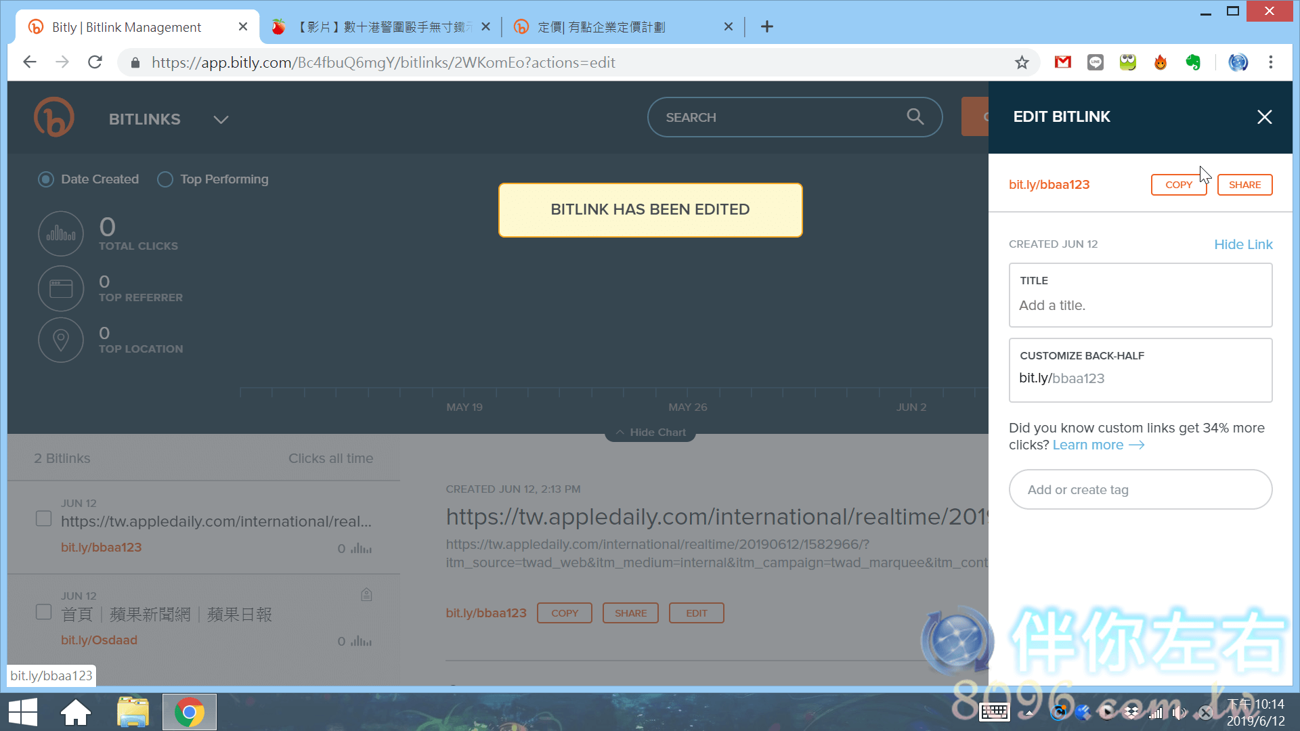Image resolution: width=1300 pixels, height=731 pixels.
Task: Expand the BITLINKS dropdown chevron
Action: pos(221,119)
